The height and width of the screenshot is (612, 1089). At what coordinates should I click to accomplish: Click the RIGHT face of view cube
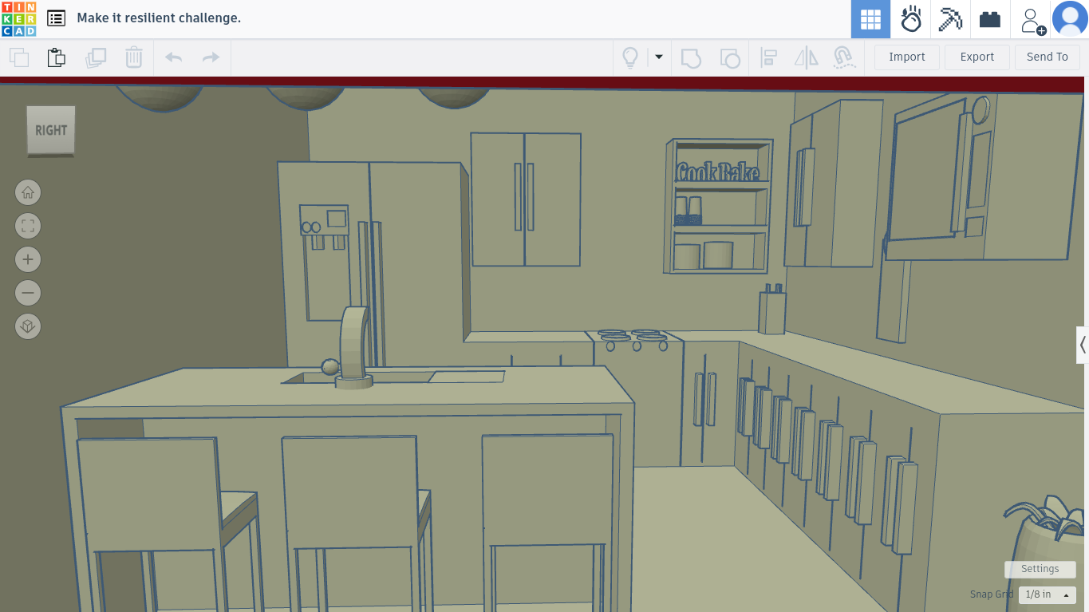[x=51, y=130]
